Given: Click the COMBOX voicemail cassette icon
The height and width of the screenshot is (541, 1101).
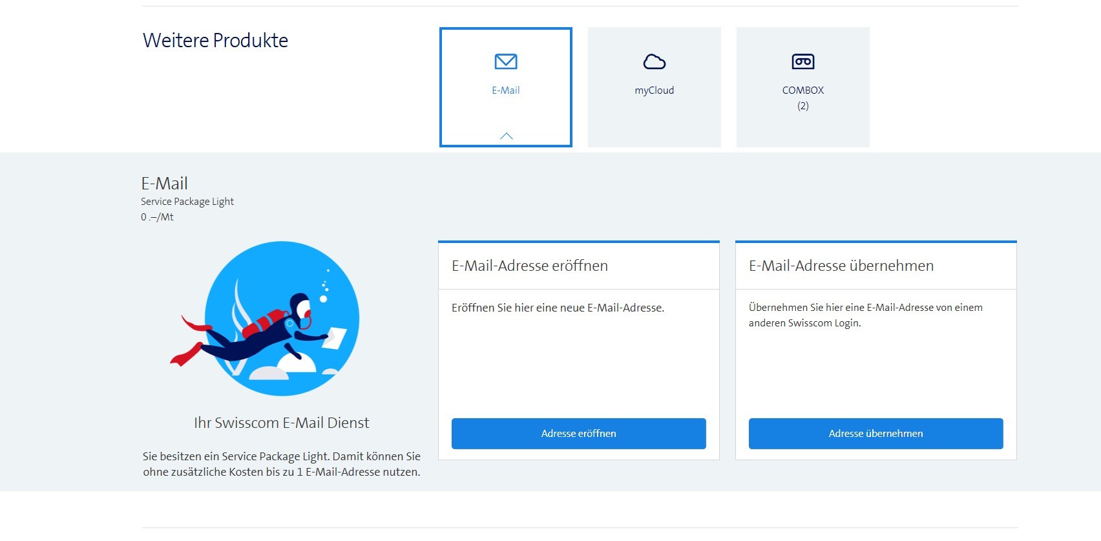Looking at the screenshot, I should pos(802,61).
